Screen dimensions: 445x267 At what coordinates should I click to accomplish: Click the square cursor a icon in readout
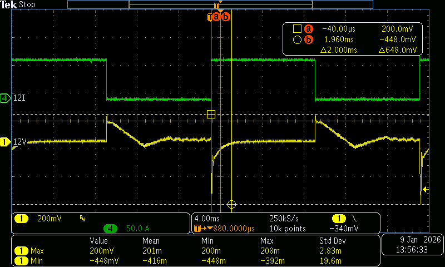pyautogui.click(x=297, y=29)
